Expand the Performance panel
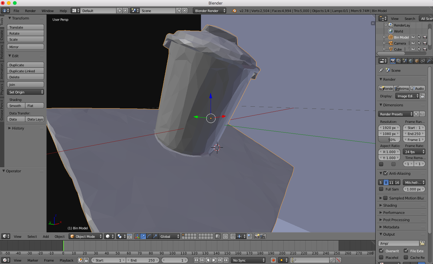Viewport: 433px width, 264px height. [x=394, y=212]
